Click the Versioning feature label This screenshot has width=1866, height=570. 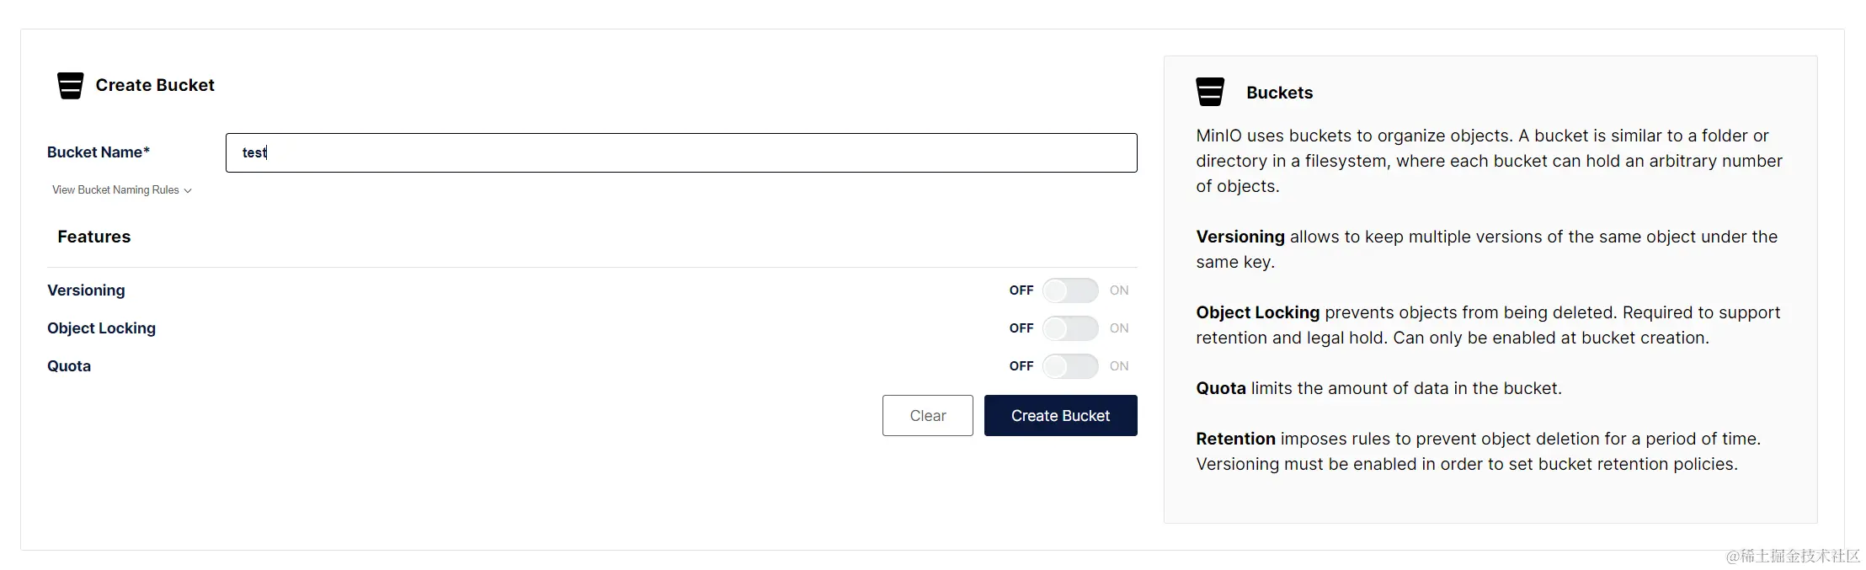86,290
